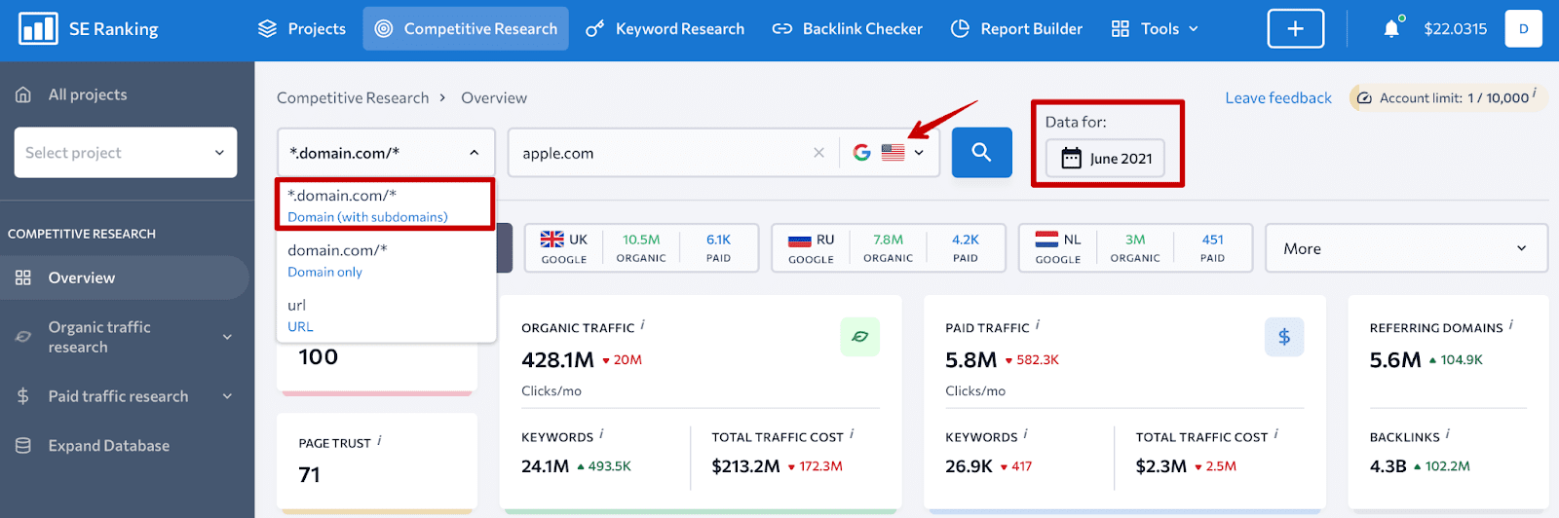Click the Paid Traffic info icon
The height and width of the screenshot is (518, 1559).
pos(1037,325)
